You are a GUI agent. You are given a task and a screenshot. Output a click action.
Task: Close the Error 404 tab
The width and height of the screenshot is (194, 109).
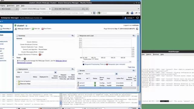[x=83, y=9]
